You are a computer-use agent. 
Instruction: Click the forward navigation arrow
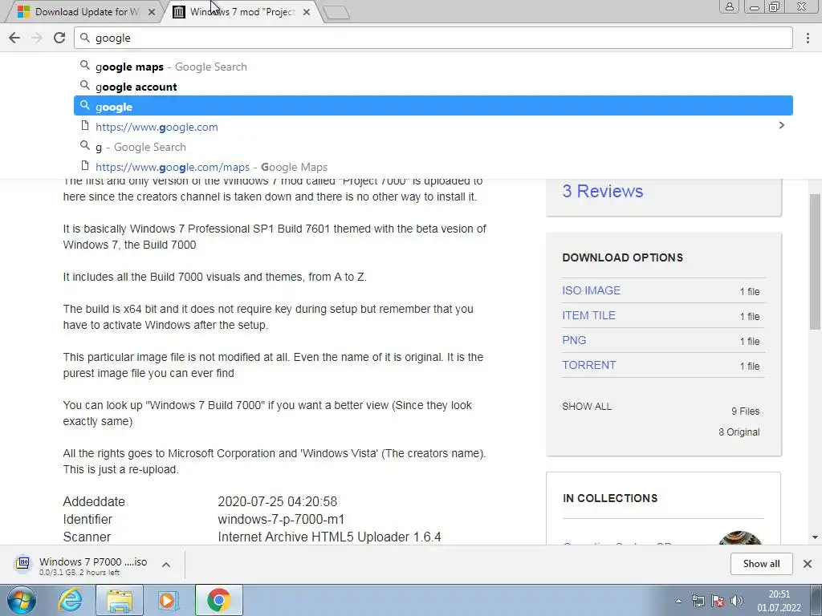37,38
